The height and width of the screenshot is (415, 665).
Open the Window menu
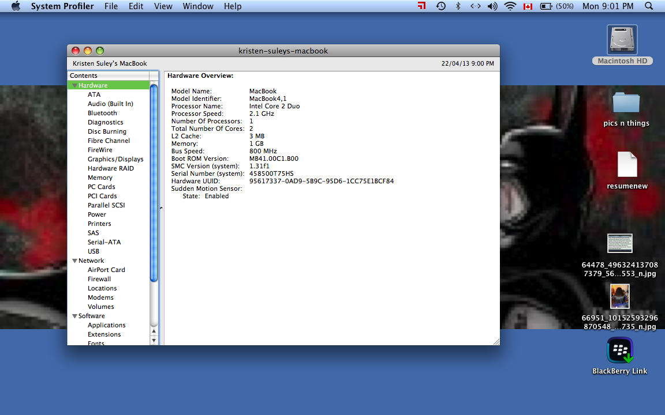[x=197, y=6]
